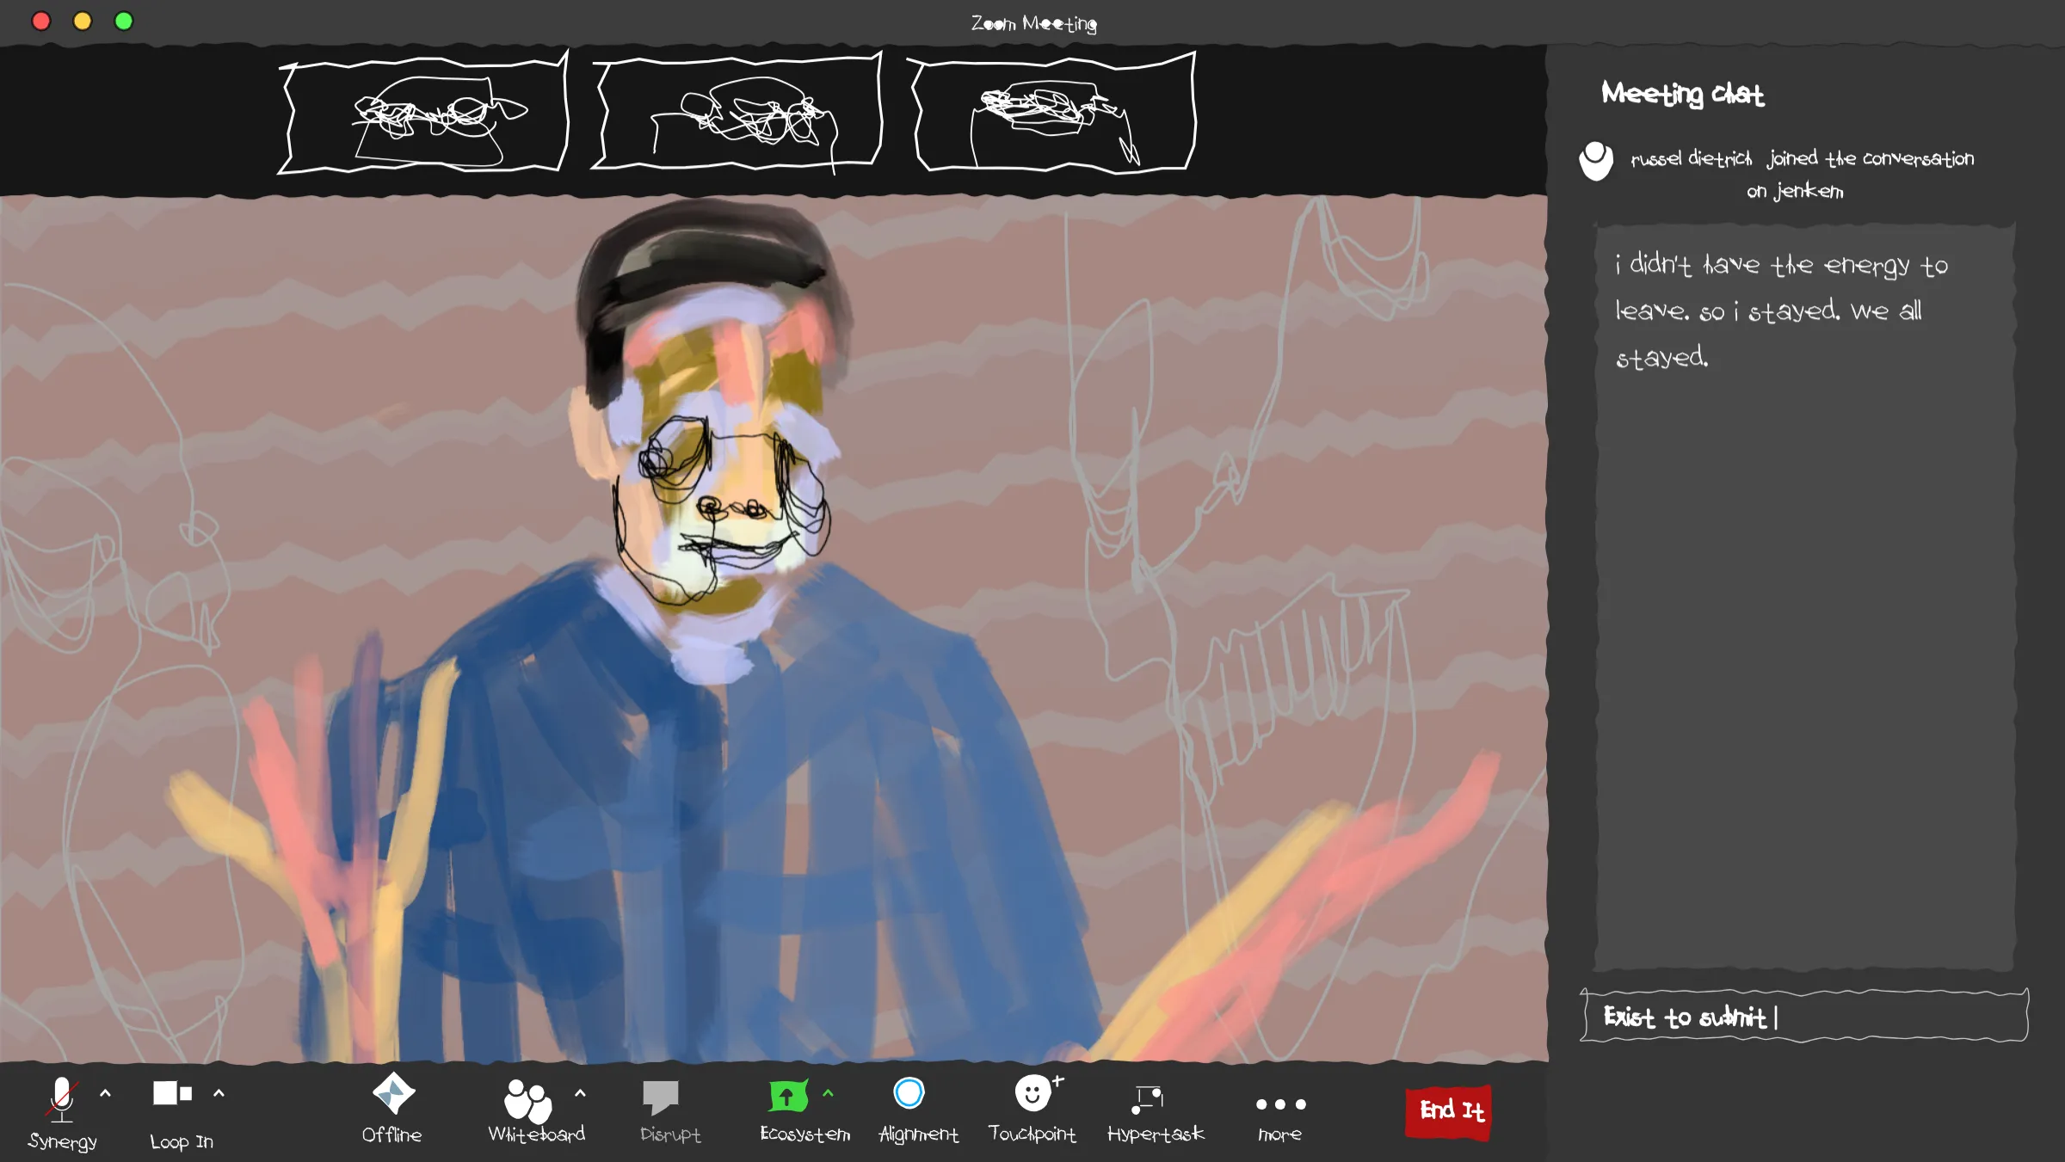2065x1162 pixels.
Task: Mute the Synergy microphone
Action: (62, 1101)
